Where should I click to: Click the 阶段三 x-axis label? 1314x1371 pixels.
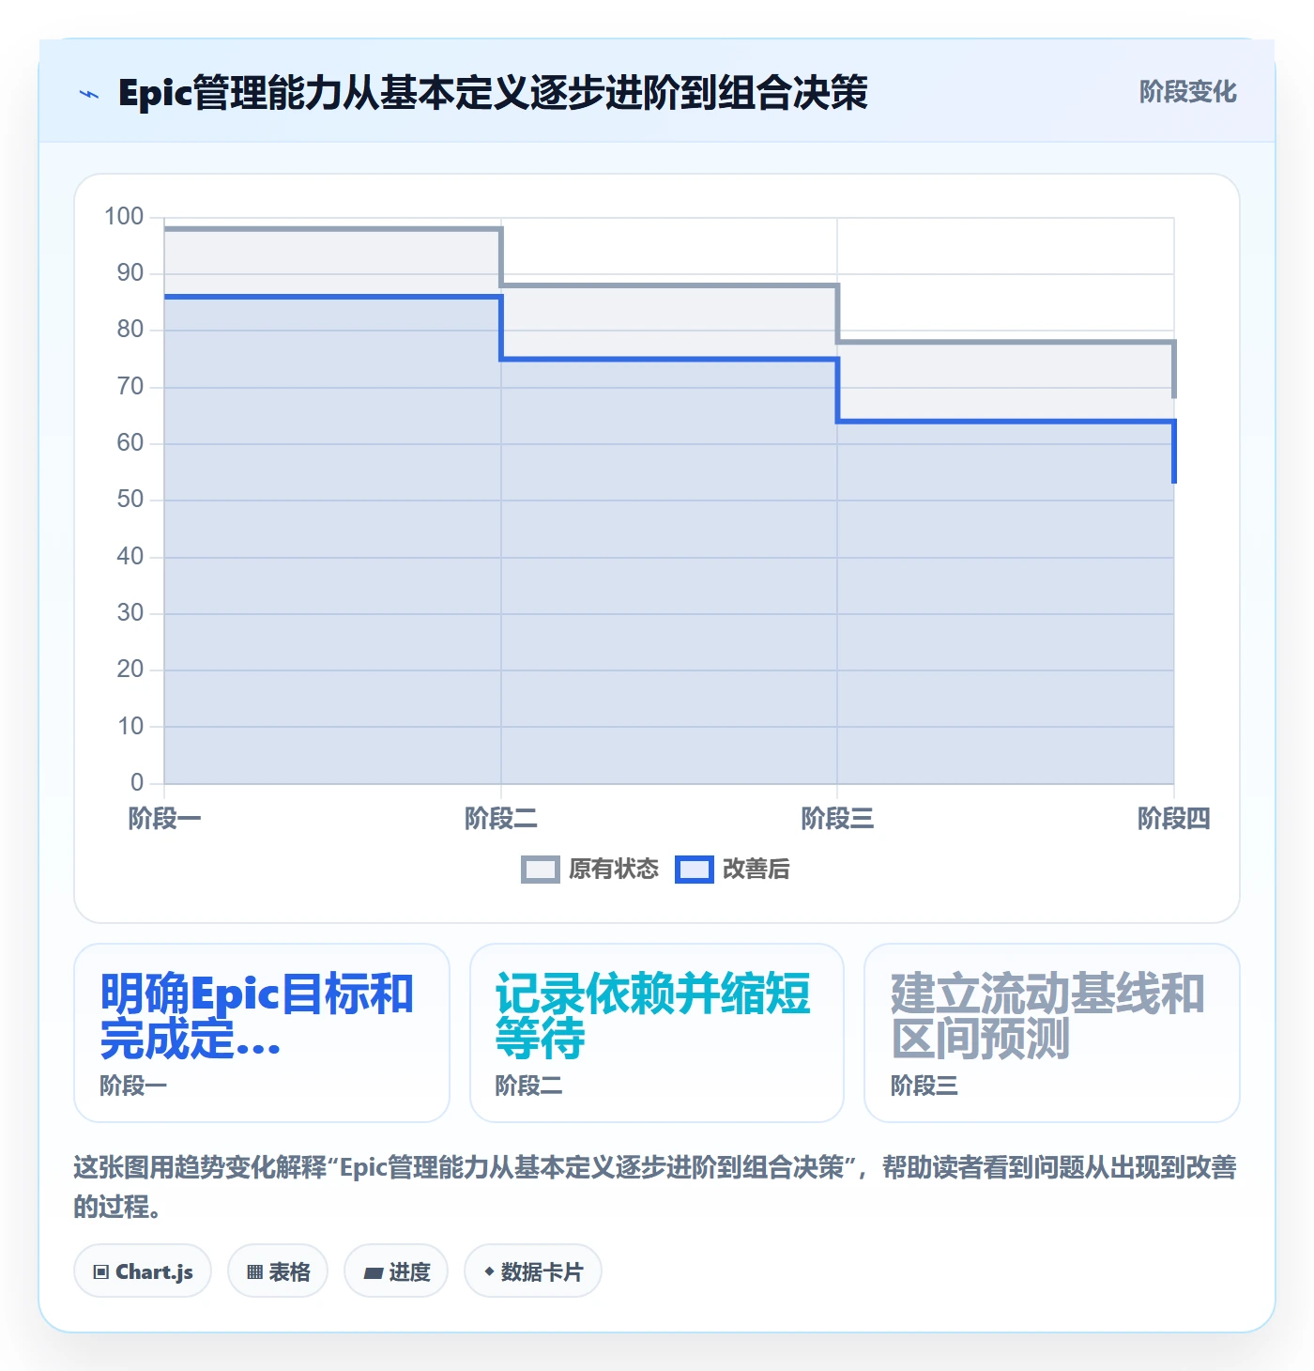[837, 819]
